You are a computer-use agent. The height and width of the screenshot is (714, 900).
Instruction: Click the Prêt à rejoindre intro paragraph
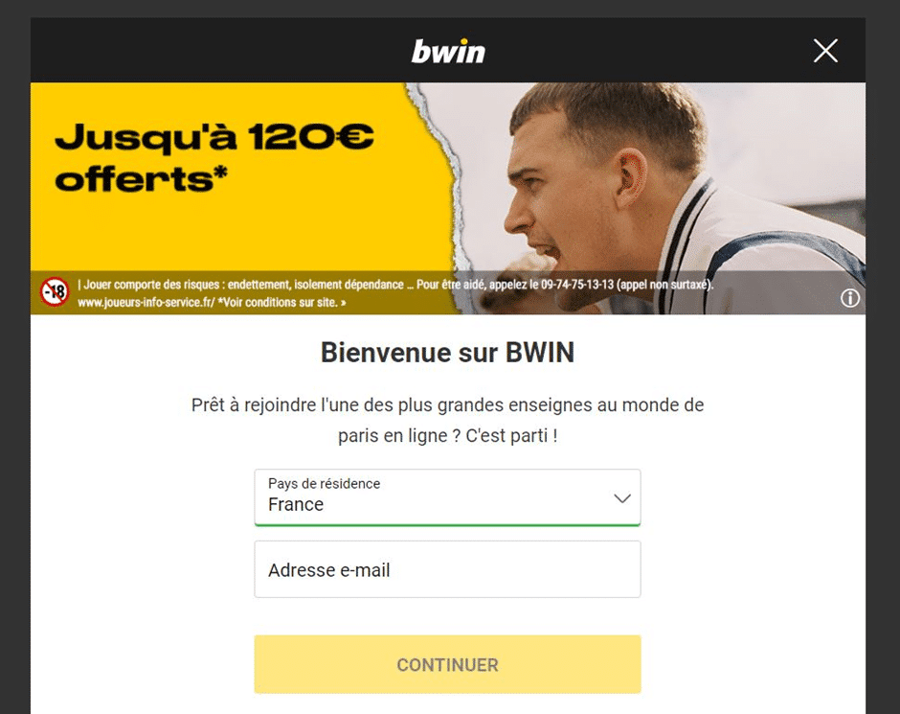click(x=447, y=421)
